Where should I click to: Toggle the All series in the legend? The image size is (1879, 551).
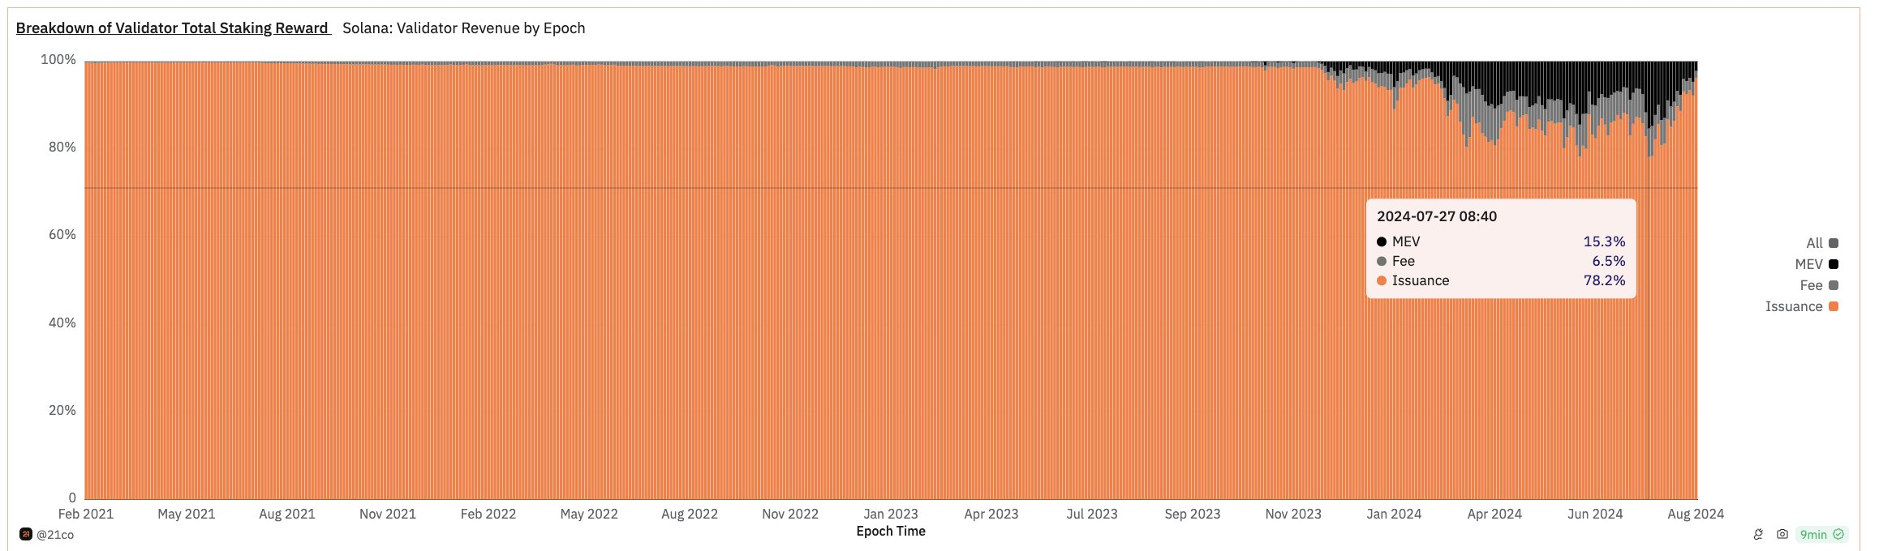pyautogui.click(x=1822, y=243)
